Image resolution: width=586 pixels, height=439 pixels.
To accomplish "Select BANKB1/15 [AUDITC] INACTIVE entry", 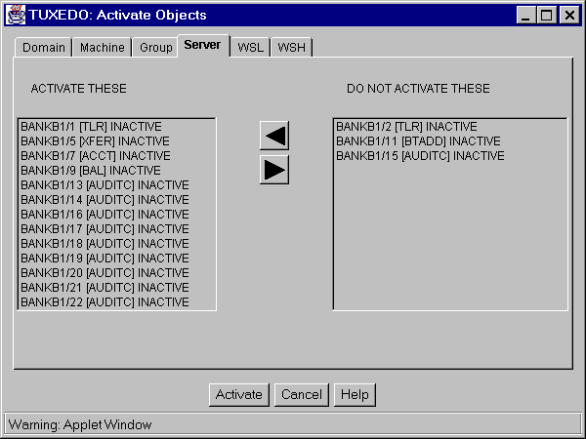I will 450,156.
